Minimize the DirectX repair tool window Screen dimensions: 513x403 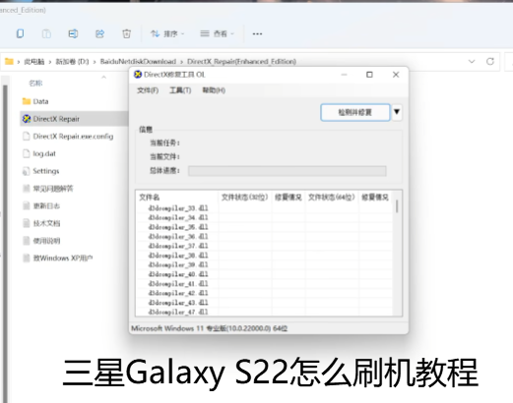344,75
